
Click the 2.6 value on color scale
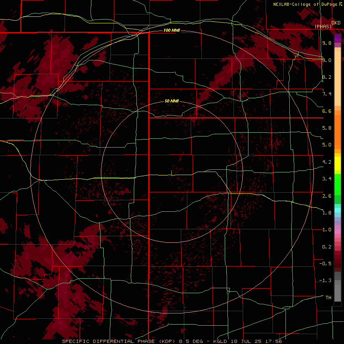point(327,196)
